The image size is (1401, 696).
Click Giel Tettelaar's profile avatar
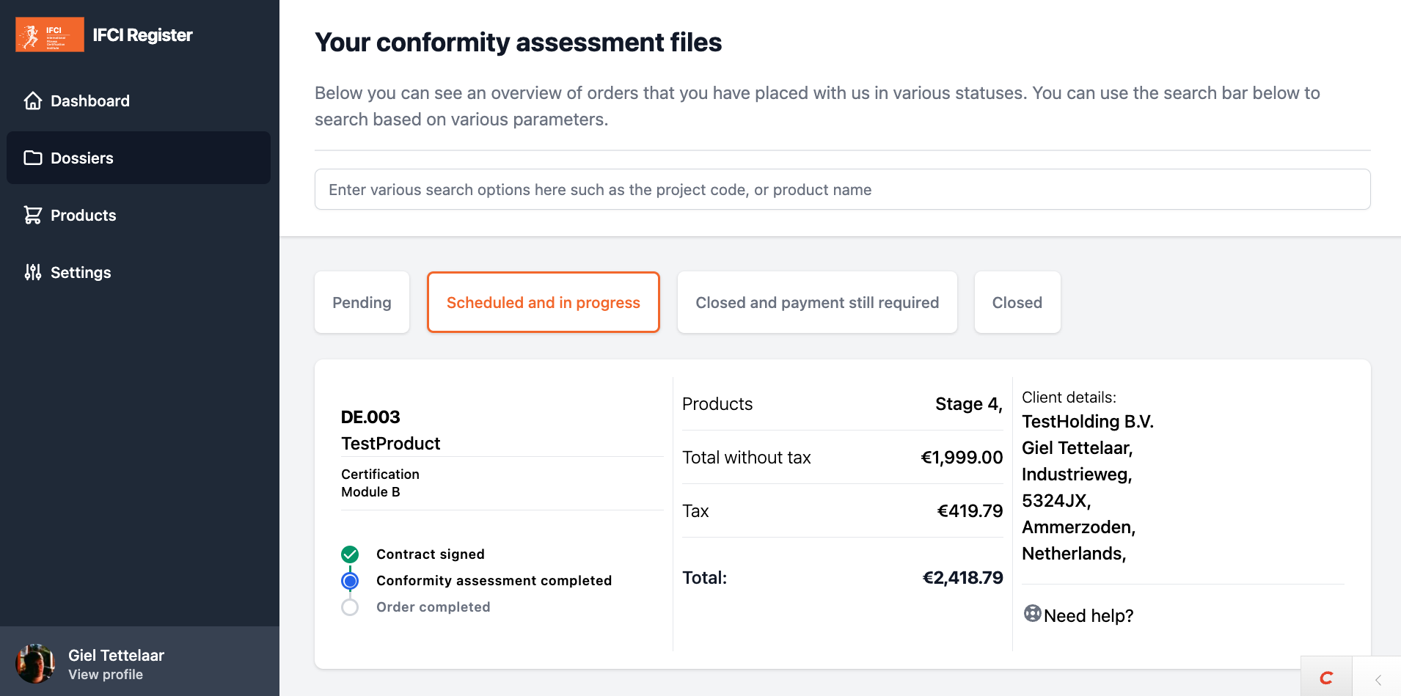pos(35,664)
